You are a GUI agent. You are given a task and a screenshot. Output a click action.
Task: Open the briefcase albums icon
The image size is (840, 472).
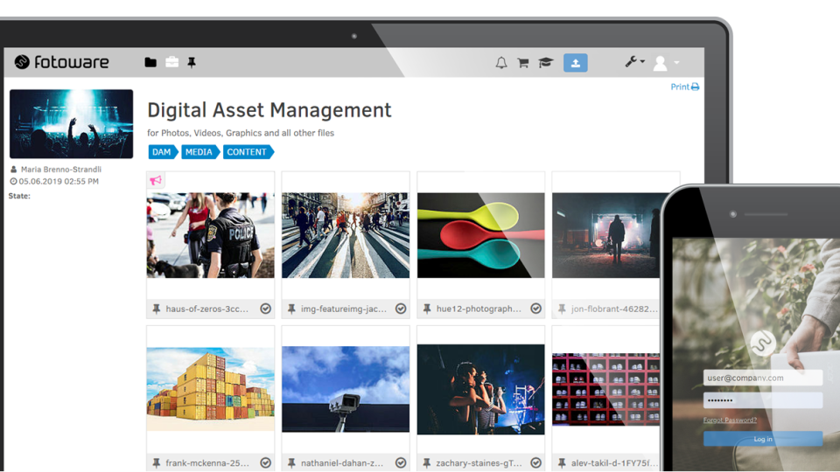[x=172, y=62]
